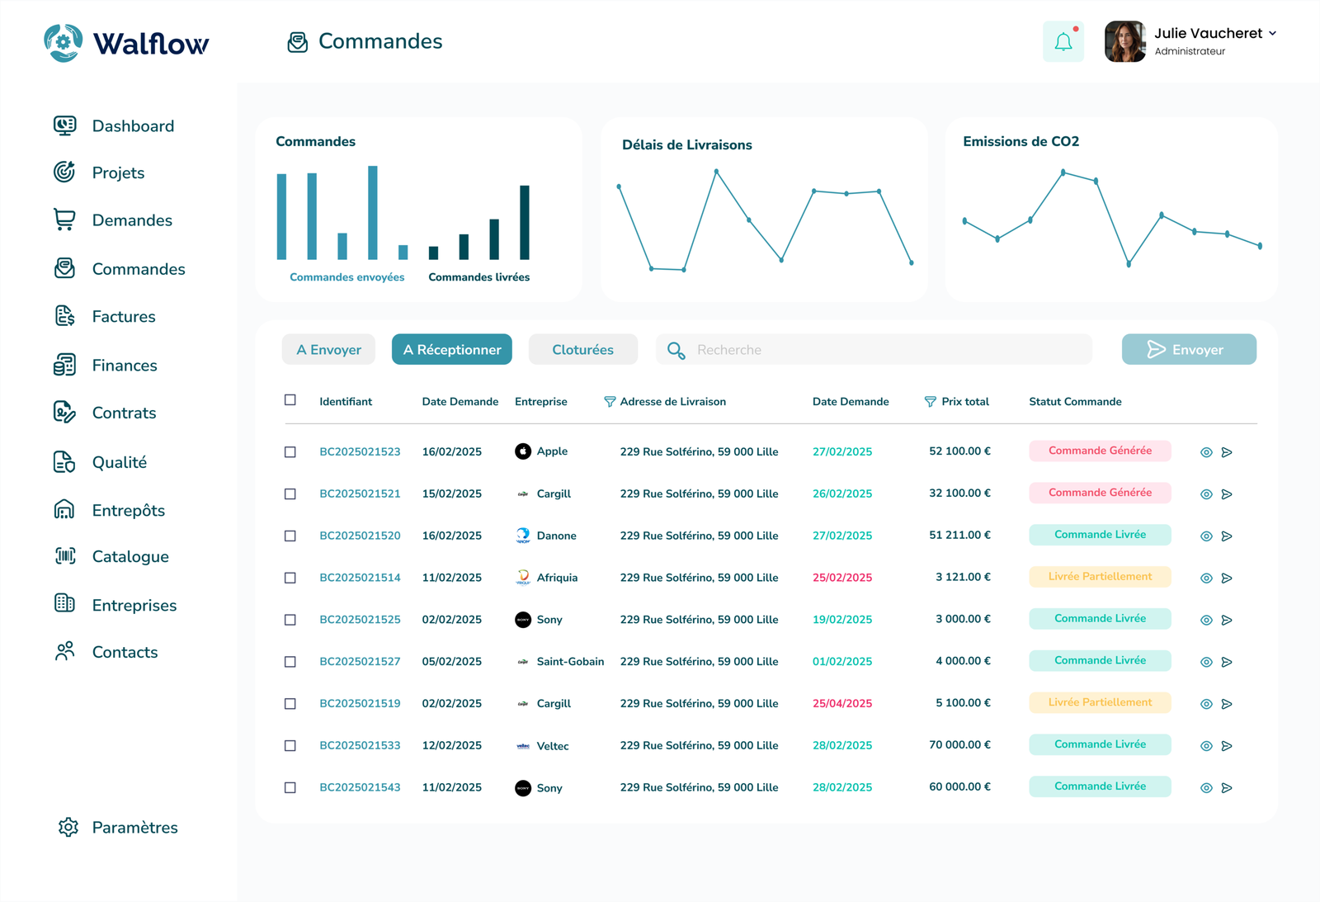Select all orders with header checkbox
The height and width of the screenshot is (902, 1320).
[290, 400]
